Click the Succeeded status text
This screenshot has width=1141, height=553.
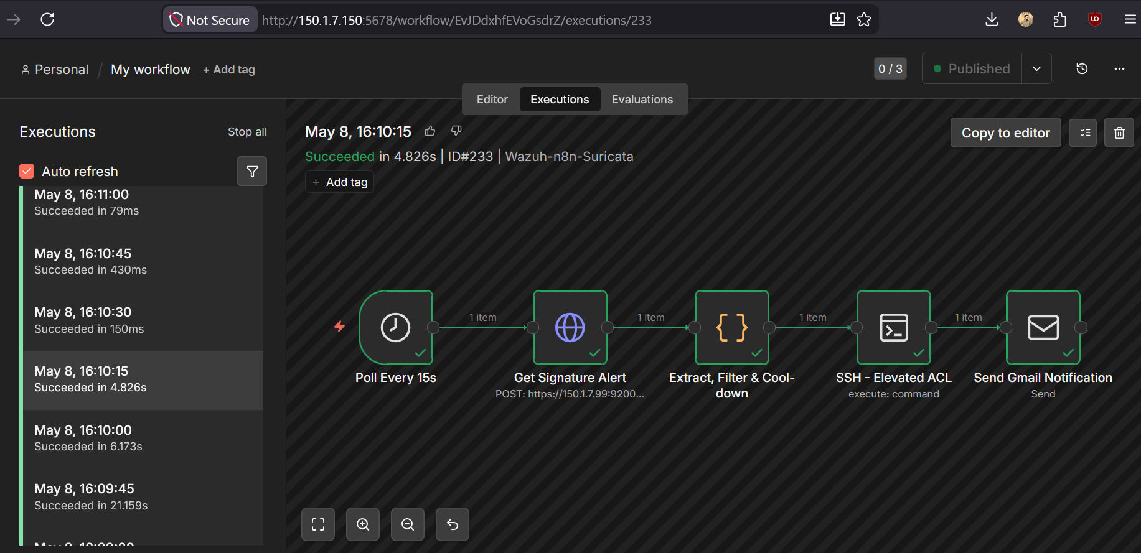coord(340,157)
